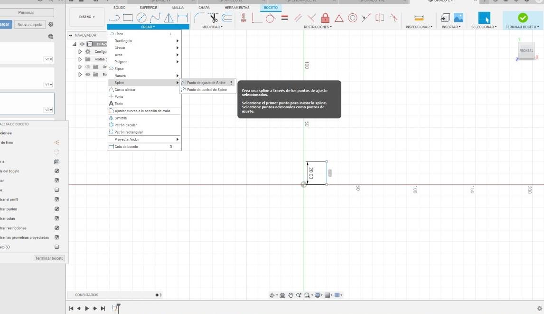Viewport: 544px width, 314px height.
Task: Click the FRONTAL face of view cube
Action: tap(526, 50)
